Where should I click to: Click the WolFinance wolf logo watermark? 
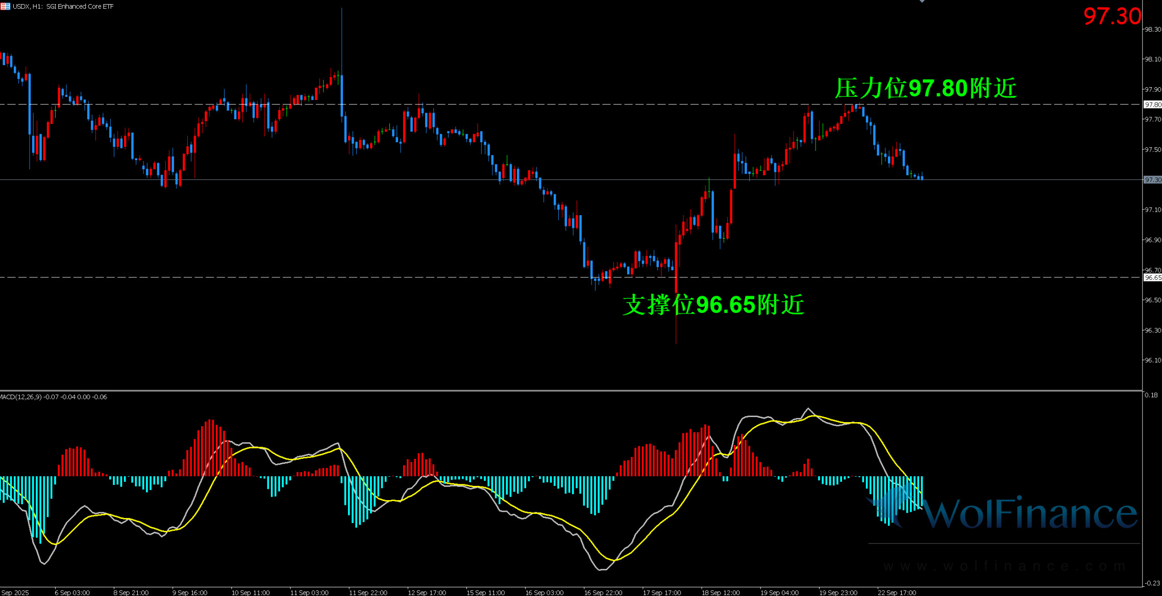892,506
